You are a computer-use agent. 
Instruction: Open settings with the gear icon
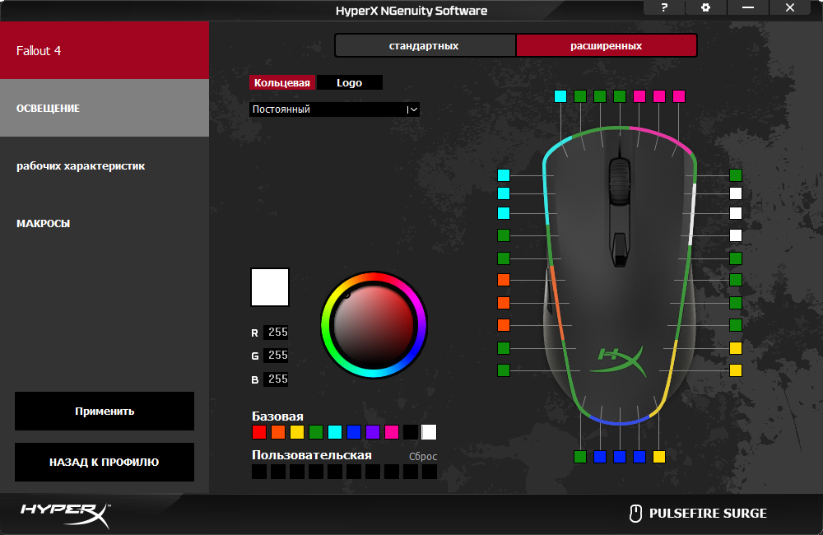(706, 7)
